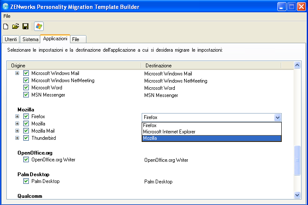Click the Save floppy disk icon
Screen dimensions: 308x205
click(x=25, y=26)
